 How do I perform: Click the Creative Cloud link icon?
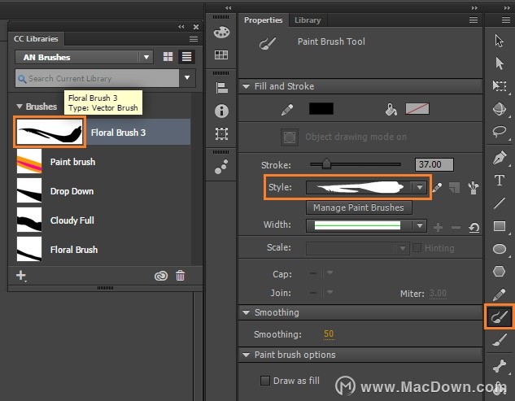(161, 276)
